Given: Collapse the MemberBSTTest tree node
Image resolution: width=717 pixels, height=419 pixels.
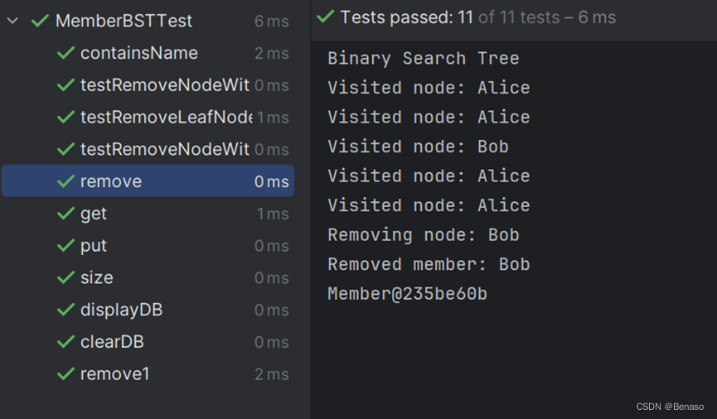Looking at the screenshot, I should [x=12, y=21].
